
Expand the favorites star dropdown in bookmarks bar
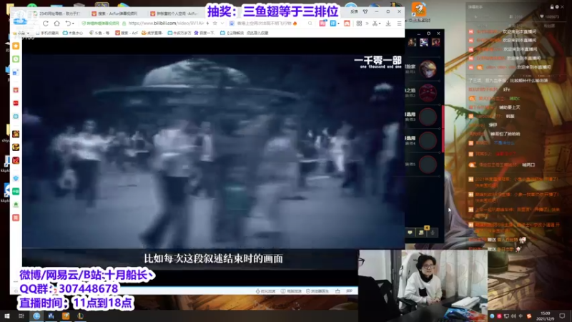28,33
